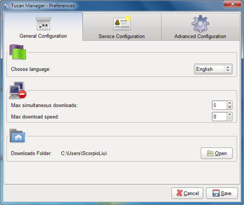The width and height of the screenshot is (244, 205).
Task: Click the 'Choose language:' label
Action: 31,69
